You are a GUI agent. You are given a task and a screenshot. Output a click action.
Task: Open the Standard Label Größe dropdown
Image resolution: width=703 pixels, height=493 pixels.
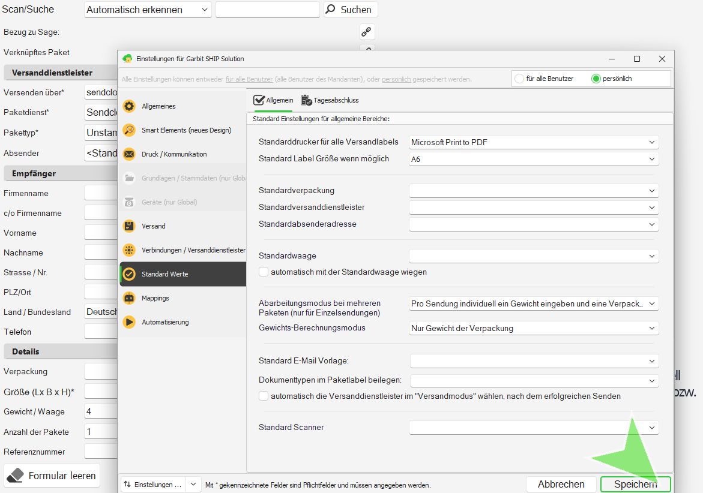[534, 159]
